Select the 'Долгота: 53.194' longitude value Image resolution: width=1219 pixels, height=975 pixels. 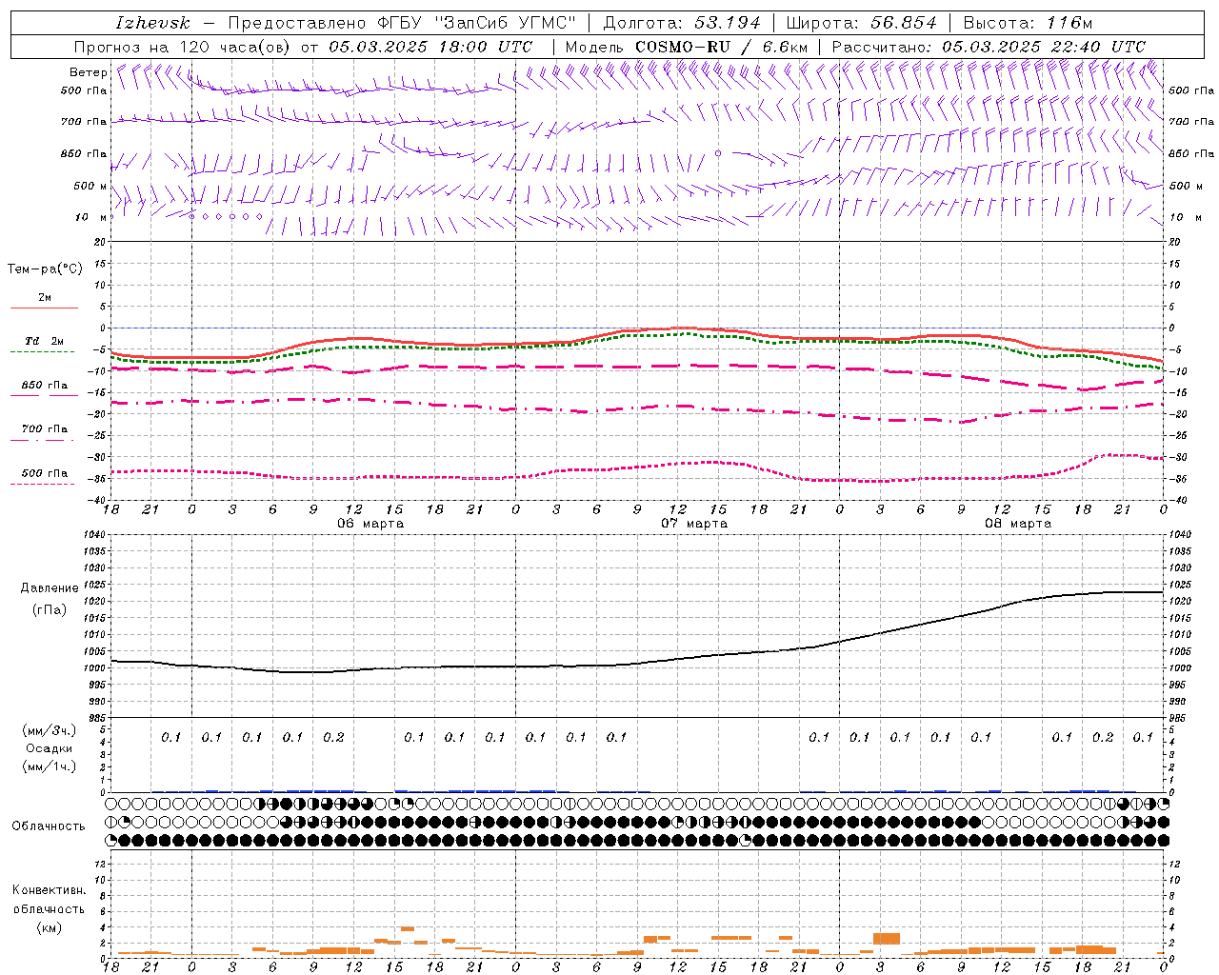[x=682, y=23]
